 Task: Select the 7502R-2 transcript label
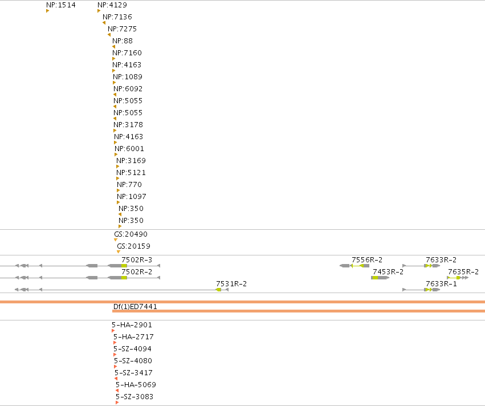coord(137,272)
